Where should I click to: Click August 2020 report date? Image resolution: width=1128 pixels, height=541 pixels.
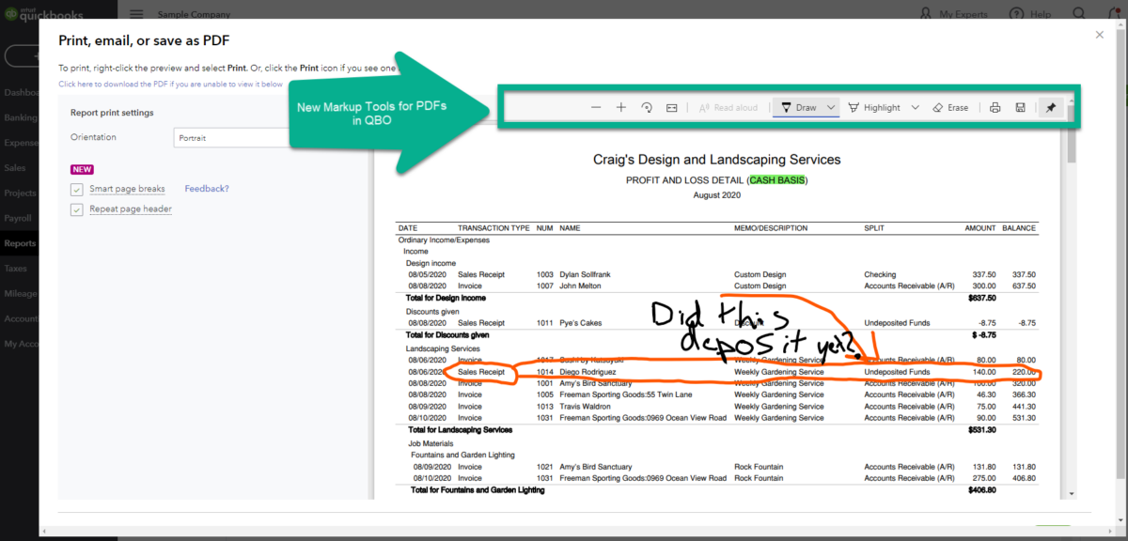(717, 195)
